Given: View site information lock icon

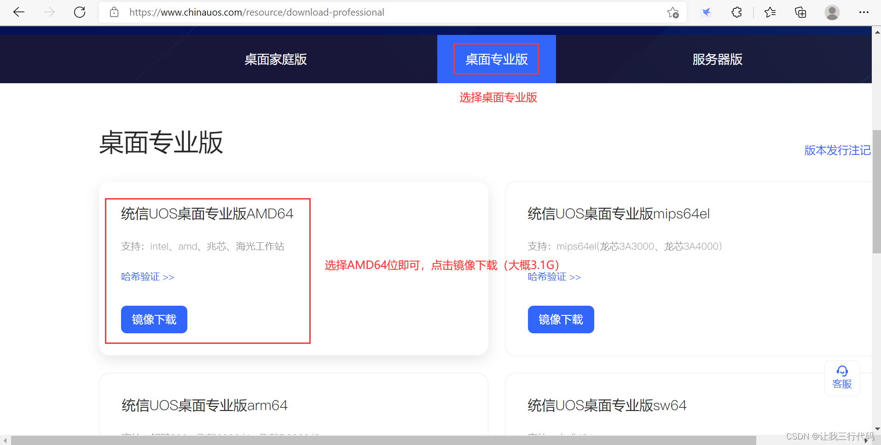Looking at the screenshot, I should pyautogui.click(x=114, y=12).
